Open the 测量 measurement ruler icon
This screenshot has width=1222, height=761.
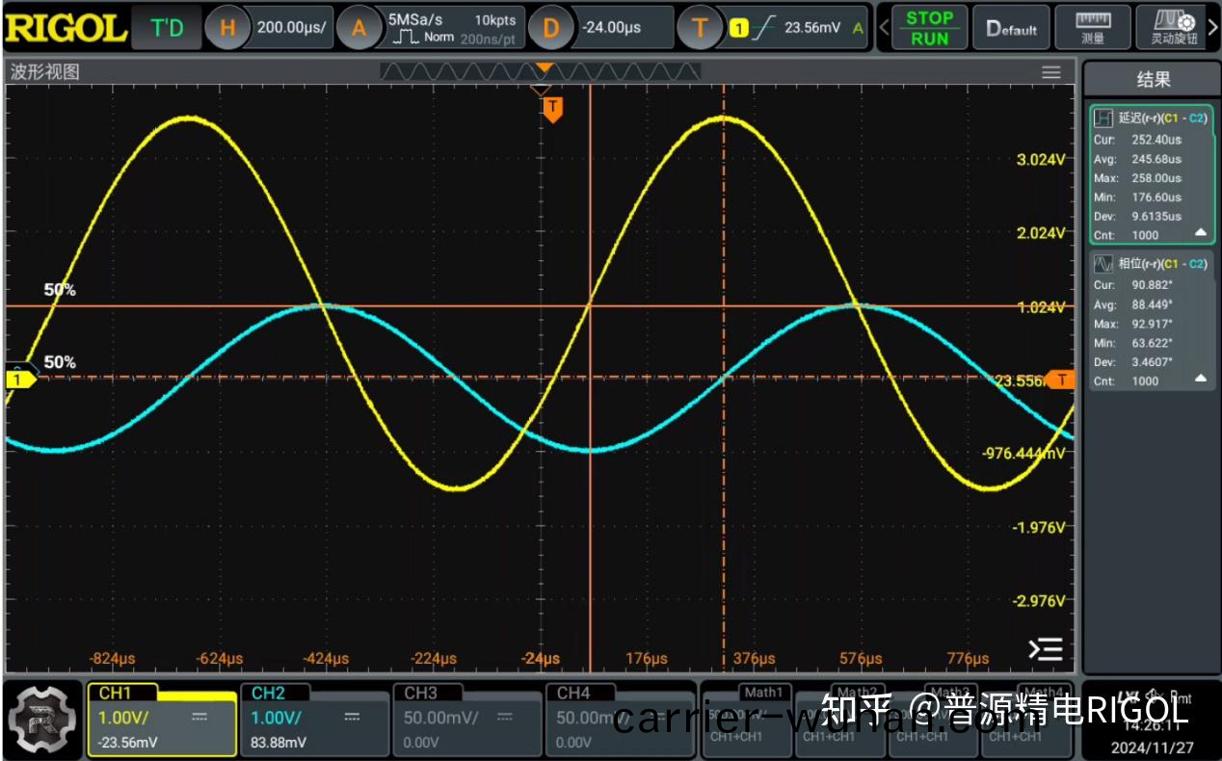click(1093, 28)
